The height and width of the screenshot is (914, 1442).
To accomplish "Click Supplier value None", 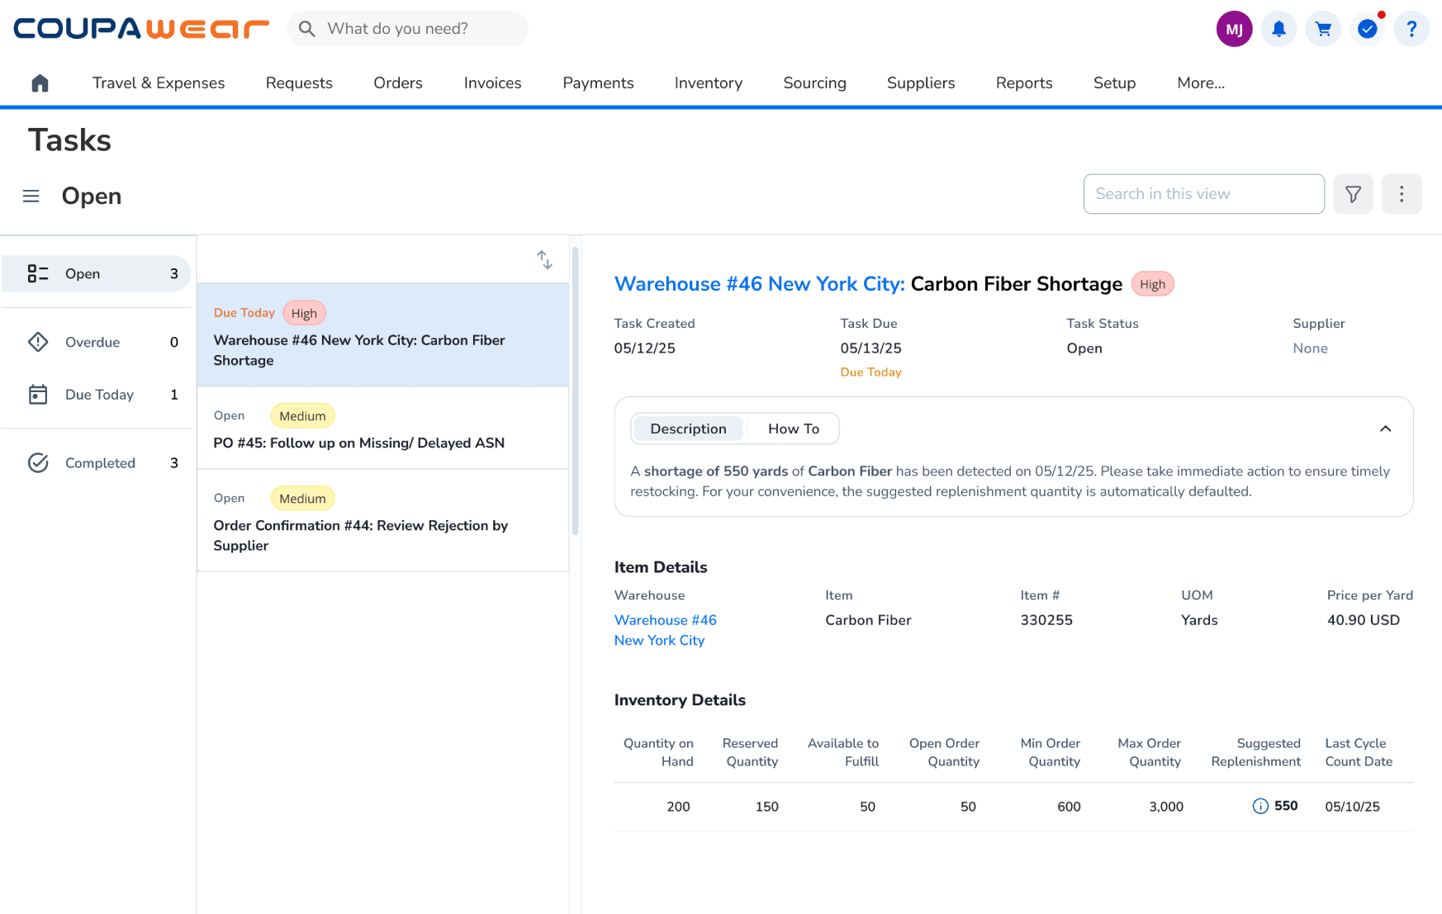I will 1310,348.
